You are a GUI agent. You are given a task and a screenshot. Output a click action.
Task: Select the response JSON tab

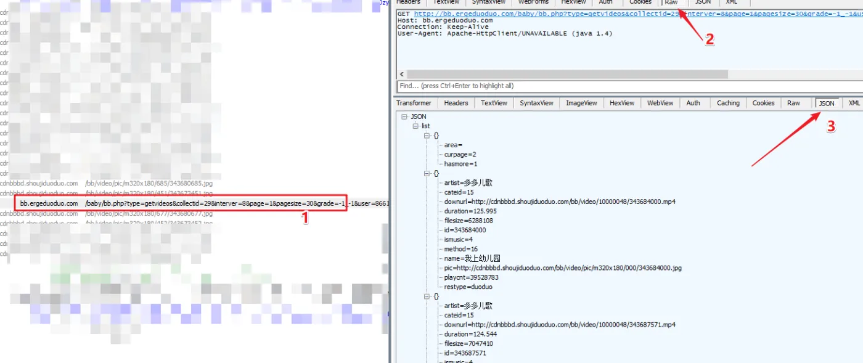click(827, 104)
